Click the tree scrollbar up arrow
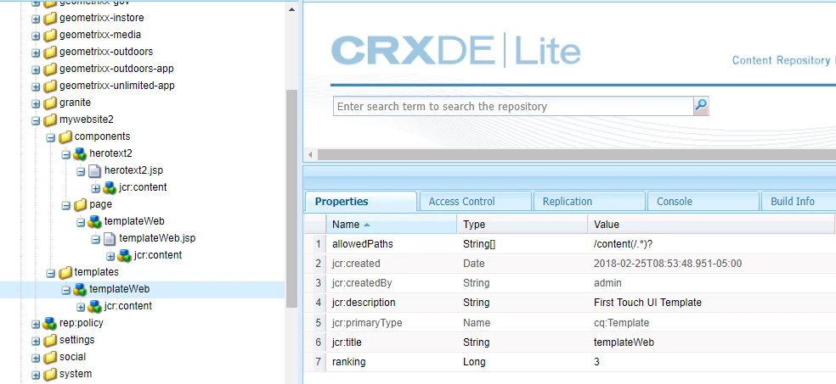 [291, 9]
